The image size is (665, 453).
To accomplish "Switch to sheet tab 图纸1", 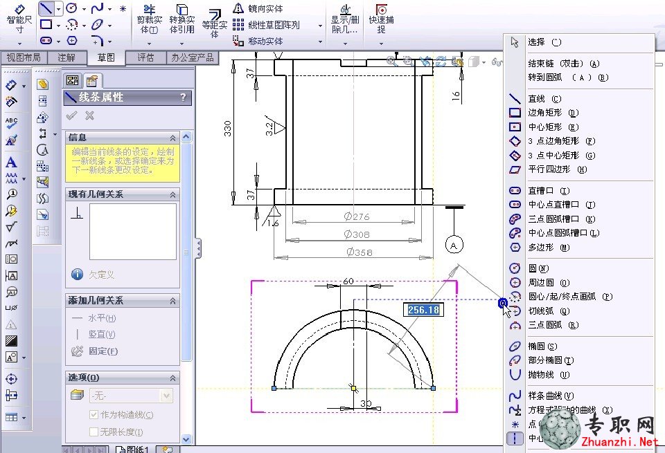I will pyautogui.click(x=132, y=449).
